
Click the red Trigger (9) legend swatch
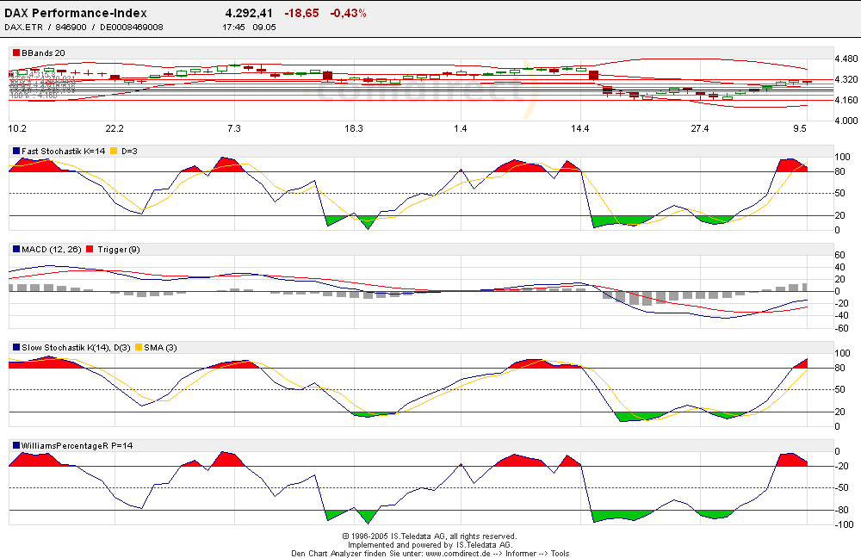90,250
